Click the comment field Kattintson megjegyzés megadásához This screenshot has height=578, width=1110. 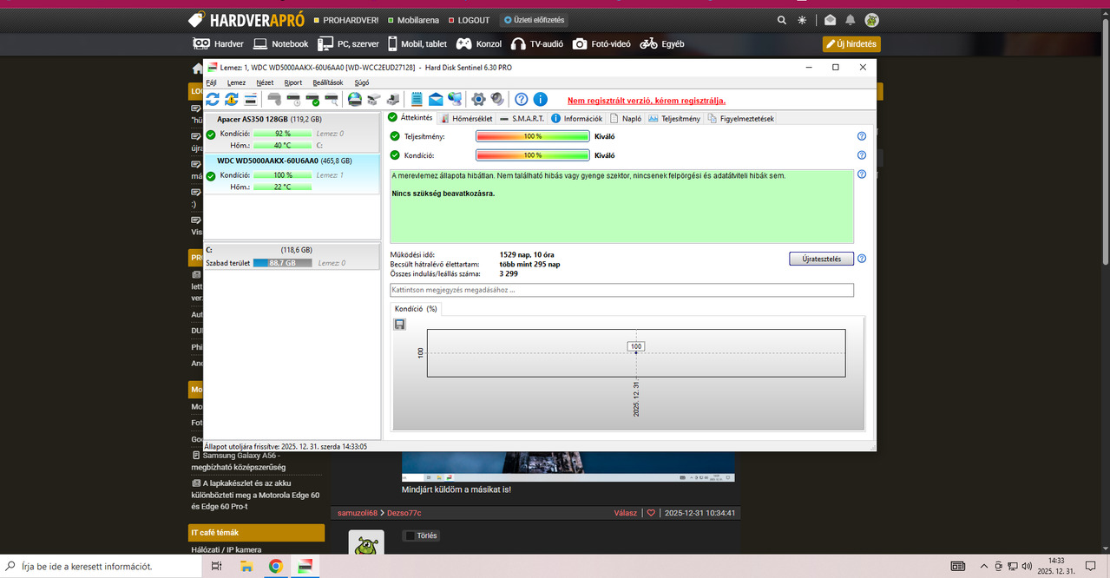[621, 290]
